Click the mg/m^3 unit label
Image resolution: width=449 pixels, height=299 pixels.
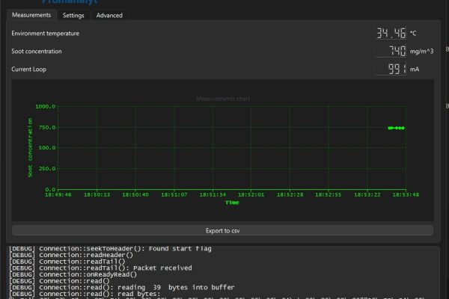point(421,52)
